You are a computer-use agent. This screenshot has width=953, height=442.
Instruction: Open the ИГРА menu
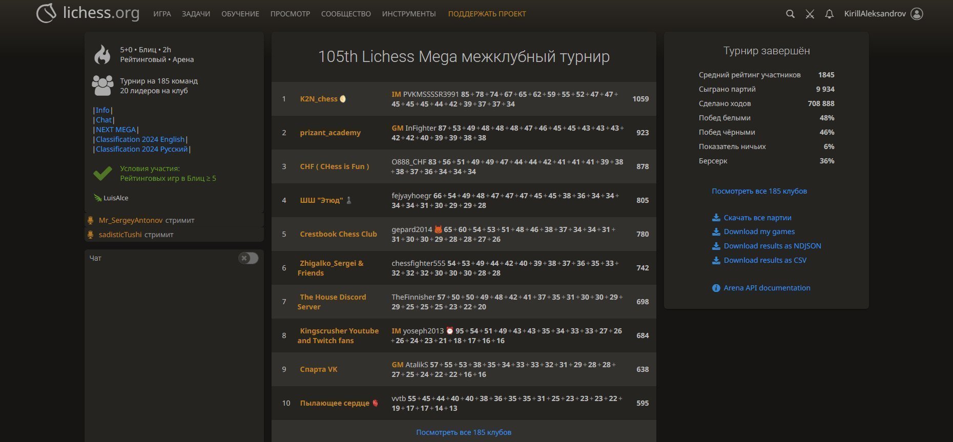[x=162, y=14]
